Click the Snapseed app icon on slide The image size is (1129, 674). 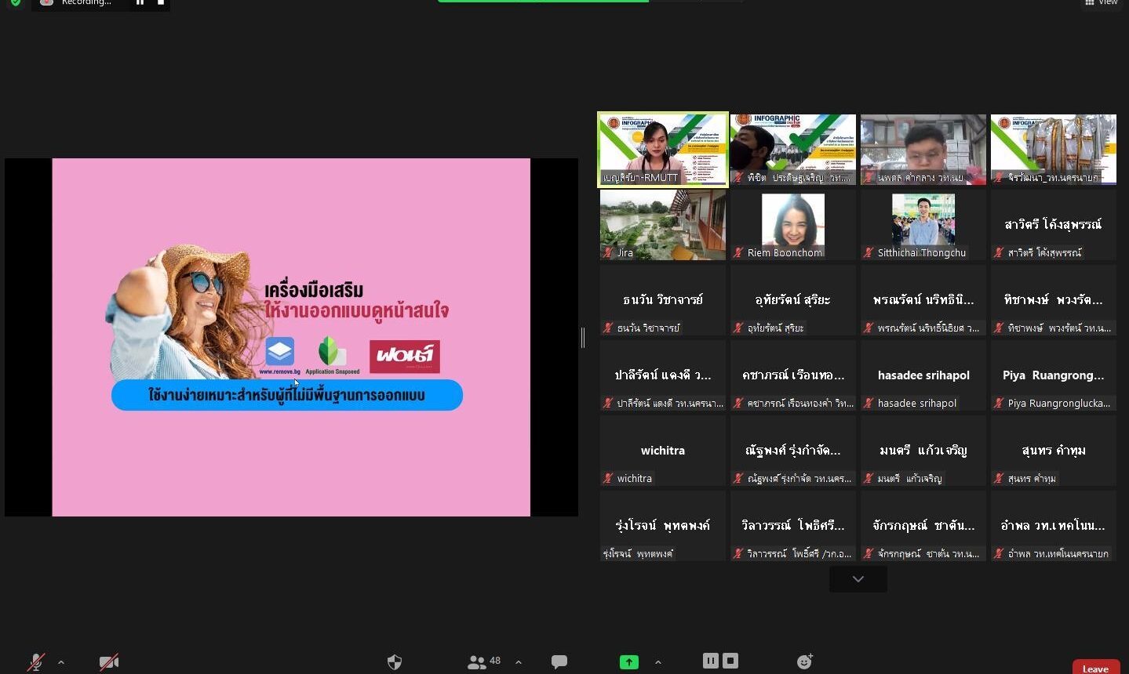333,352
